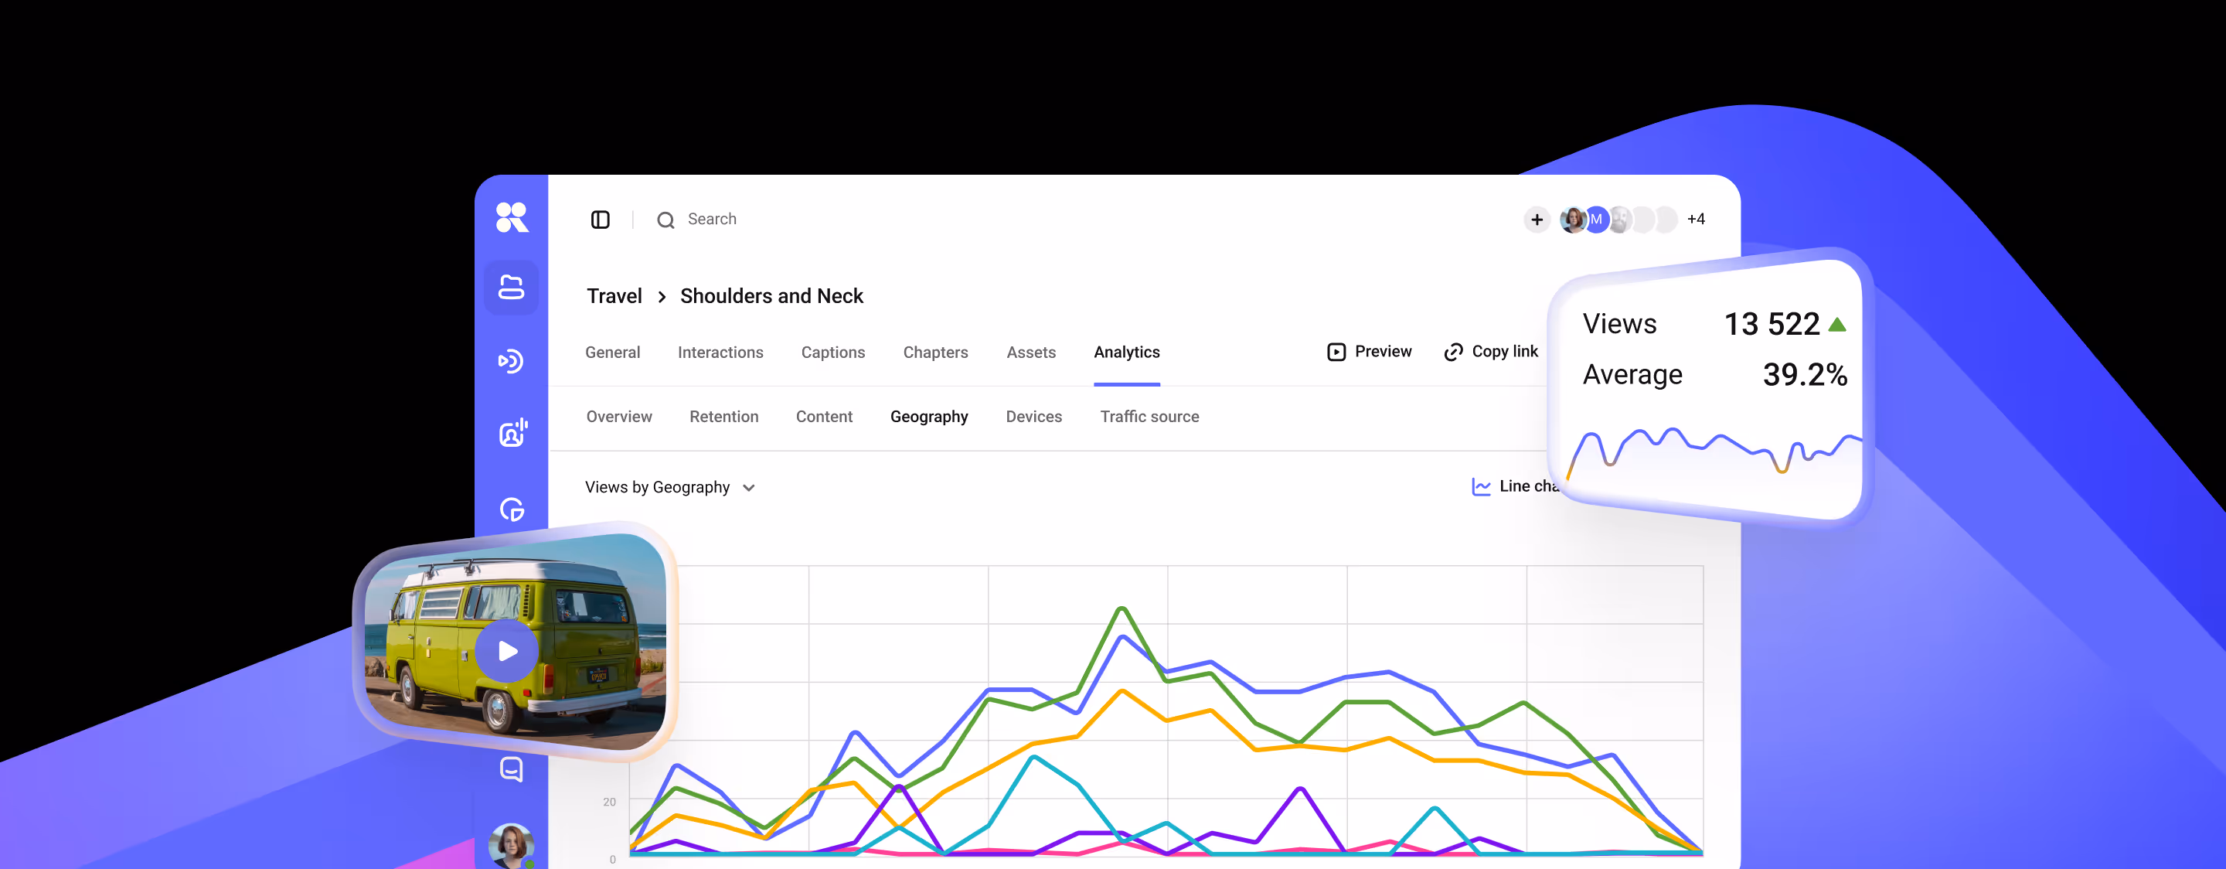
Task: Click the Preview button
Action: [x=1369, y=352]
